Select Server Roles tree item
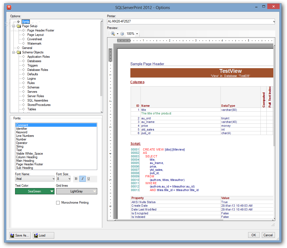The width and height of the screenshot is (287, 248). 36,96
